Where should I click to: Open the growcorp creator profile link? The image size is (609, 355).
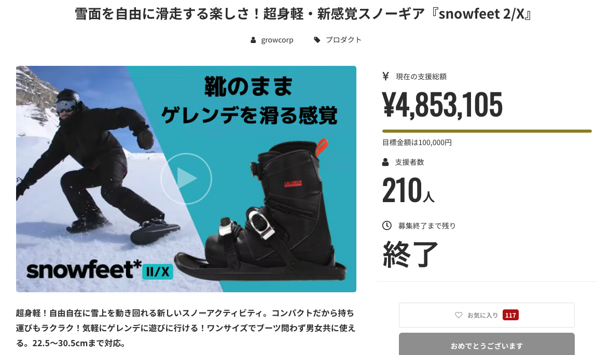[277, 40]
